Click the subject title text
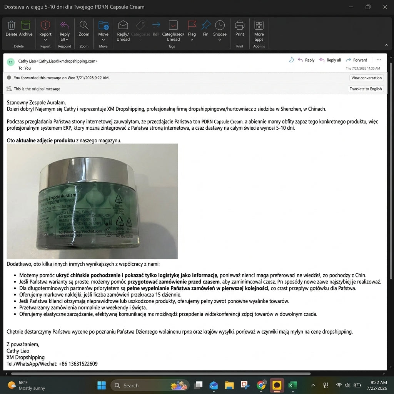 [74, 7]
